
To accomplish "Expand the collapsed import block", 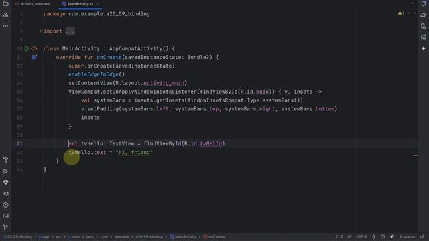I will [40, 31].
